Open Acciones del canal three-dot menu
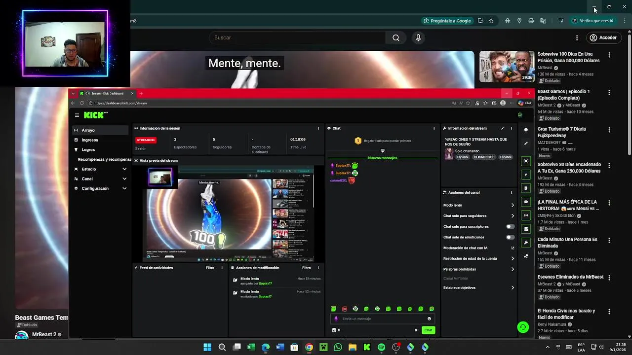Viewport: 632px width, 355px height. click(x=511, y=192)
